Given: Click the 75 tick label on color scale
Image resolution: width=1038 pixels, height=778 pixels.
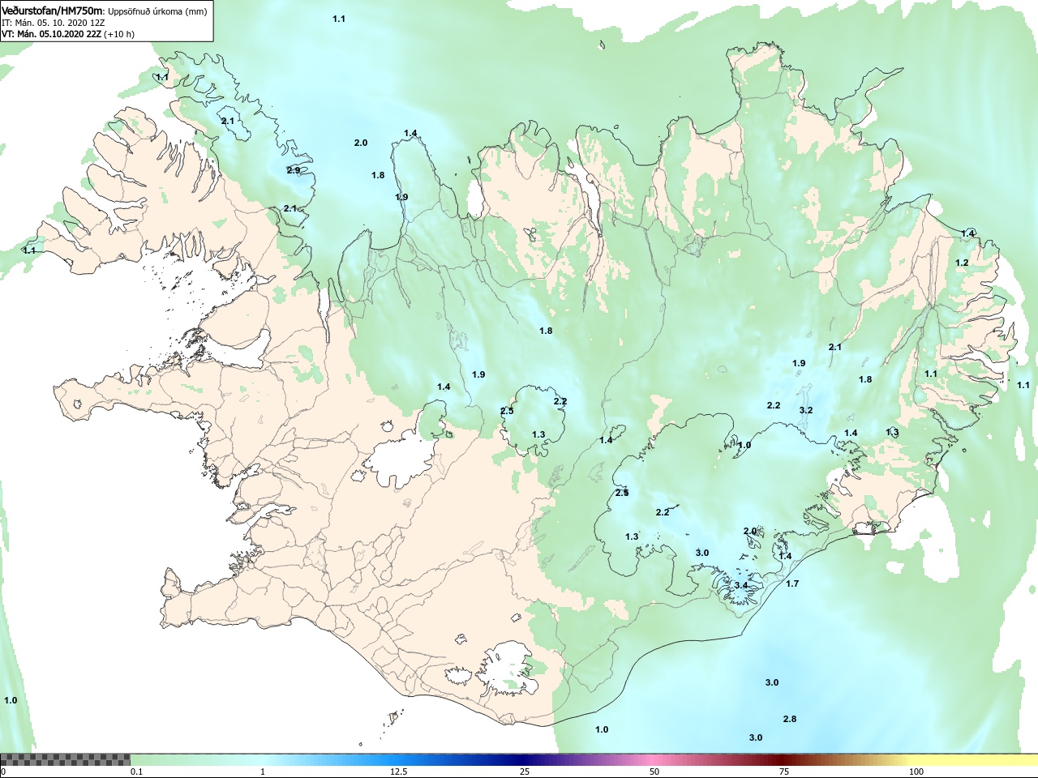Looking at the screenshot, I should coord(784,772).
